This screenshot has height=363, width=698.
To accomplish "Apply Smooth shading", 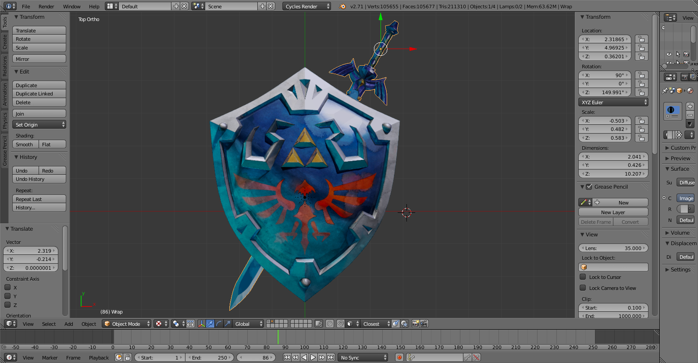I will [25, 144].
